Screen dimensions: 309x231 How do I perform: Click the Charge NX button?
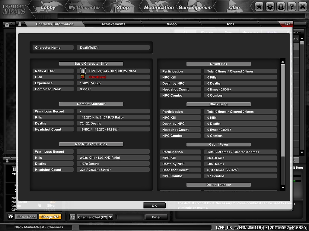pos(50,217)
